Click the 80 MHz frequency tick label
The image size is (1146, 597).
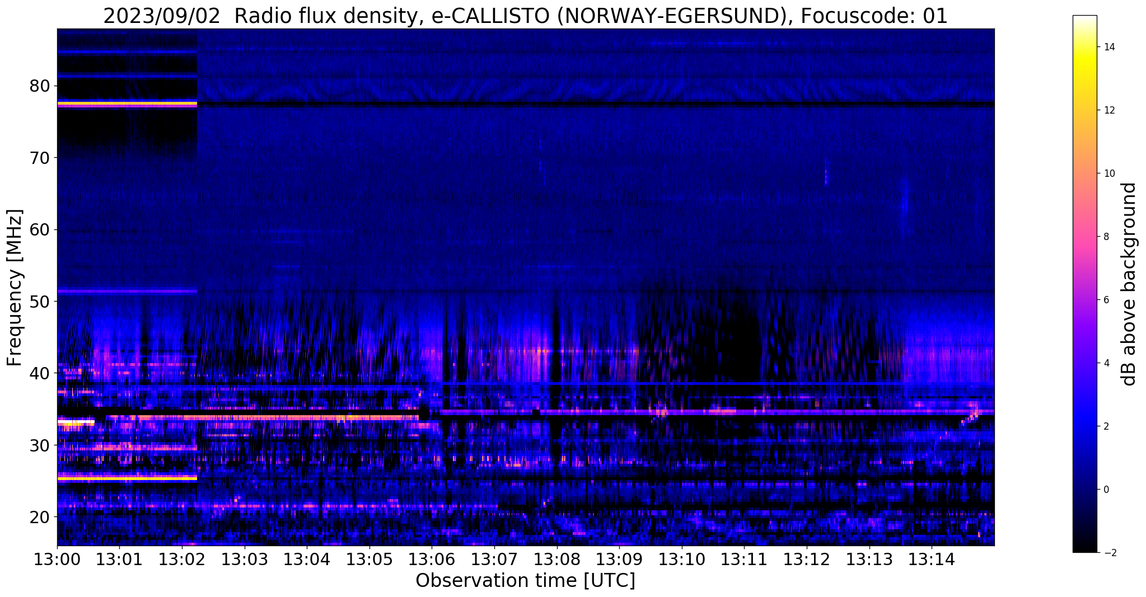coord(41,86)
